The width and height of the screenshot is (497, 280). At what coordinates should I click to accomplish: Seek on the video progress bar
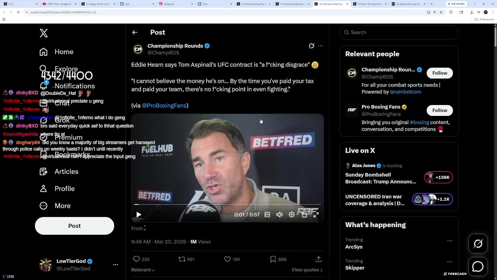click(228, 204)
